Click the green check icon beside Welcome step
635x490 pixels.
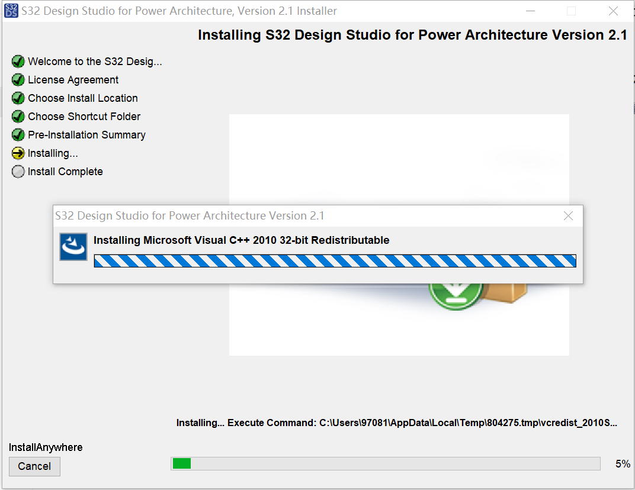click(x=18, y=62)
